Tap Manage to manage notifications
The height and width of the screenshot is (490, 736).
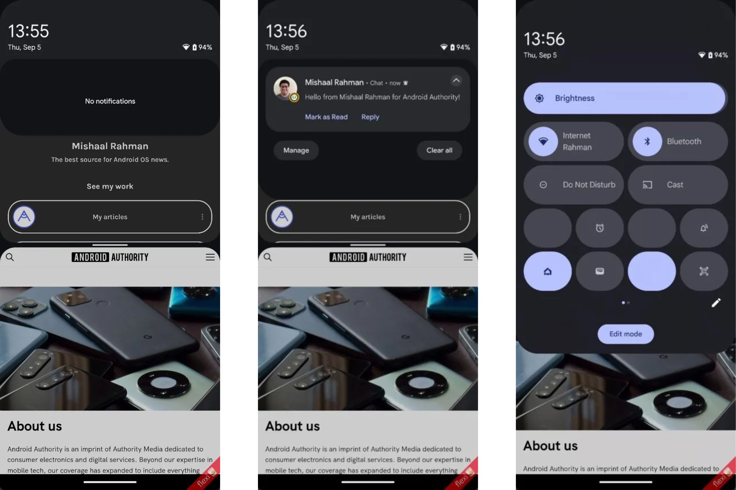(296, 150)
